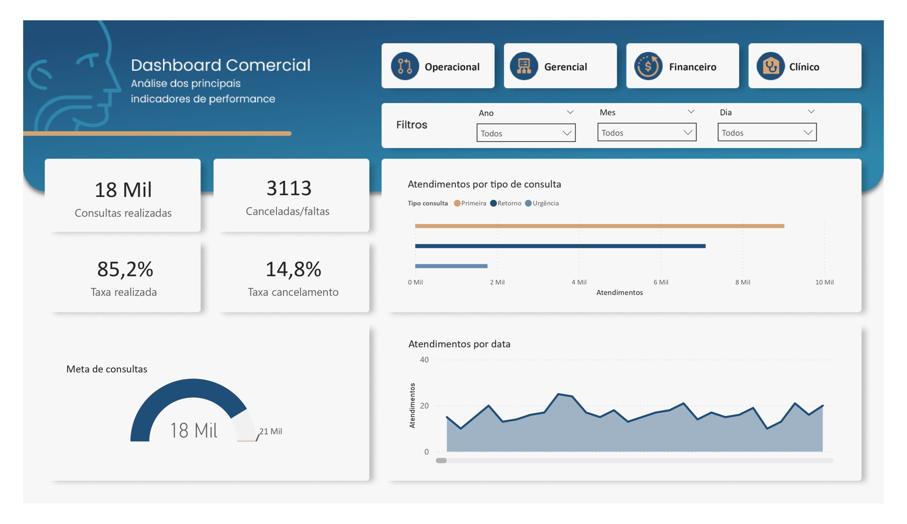
Task: Collapse the Dia filter header chevron
Action: pyautogui.click(x=811, y=112)
